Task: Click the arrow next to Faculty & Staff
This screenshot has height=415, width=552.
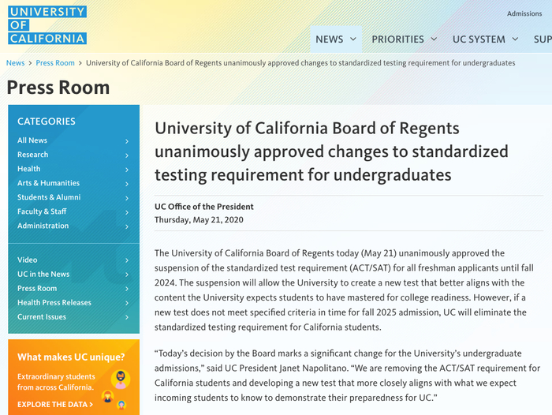Action: click(x=127, y=212)
